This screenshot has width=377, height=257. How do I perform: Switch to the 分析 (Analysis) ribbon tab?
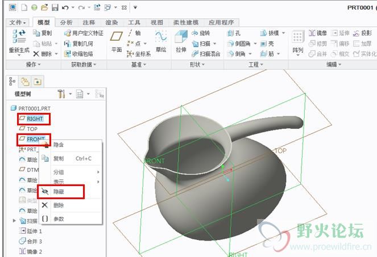point(67,23)
